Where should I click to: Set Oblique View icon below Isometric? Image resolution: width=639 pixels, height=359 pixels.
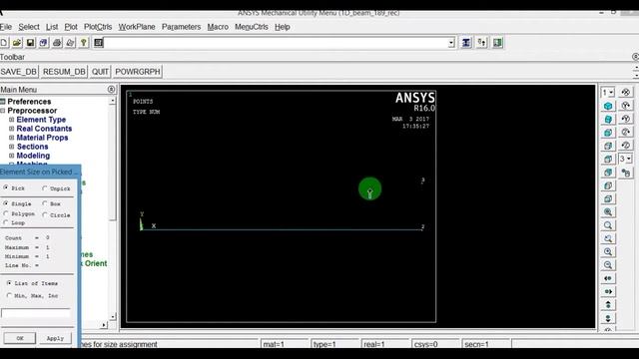point(608,120)
